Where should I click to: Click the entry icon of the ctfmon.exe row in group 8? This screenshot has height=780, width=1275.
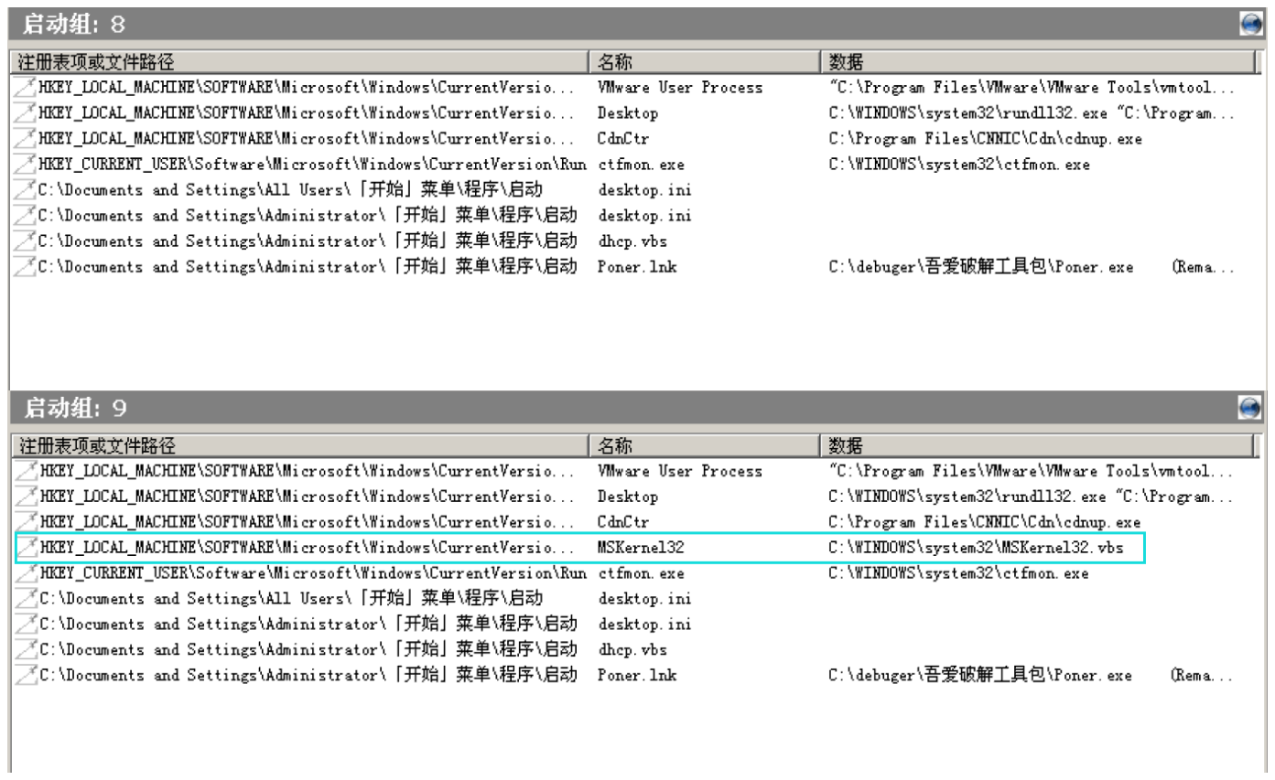click(x=27, y=165)
